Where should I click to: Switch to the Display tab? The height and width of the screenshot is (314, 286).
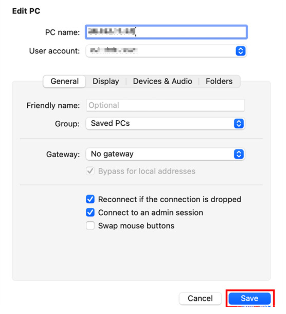point(106,81)
